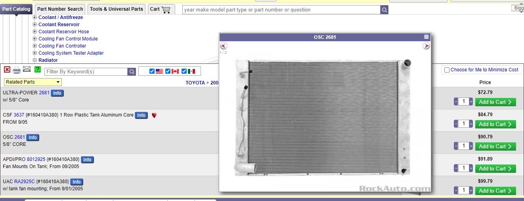Open the APDI/PRO 8012925 part link

(36, 159)
